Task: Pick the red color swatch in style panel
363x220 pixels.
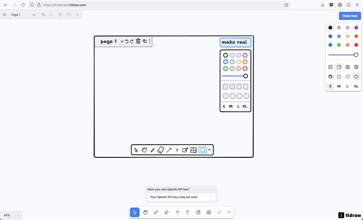Action: pyautogui.click(x=356, y=45)
